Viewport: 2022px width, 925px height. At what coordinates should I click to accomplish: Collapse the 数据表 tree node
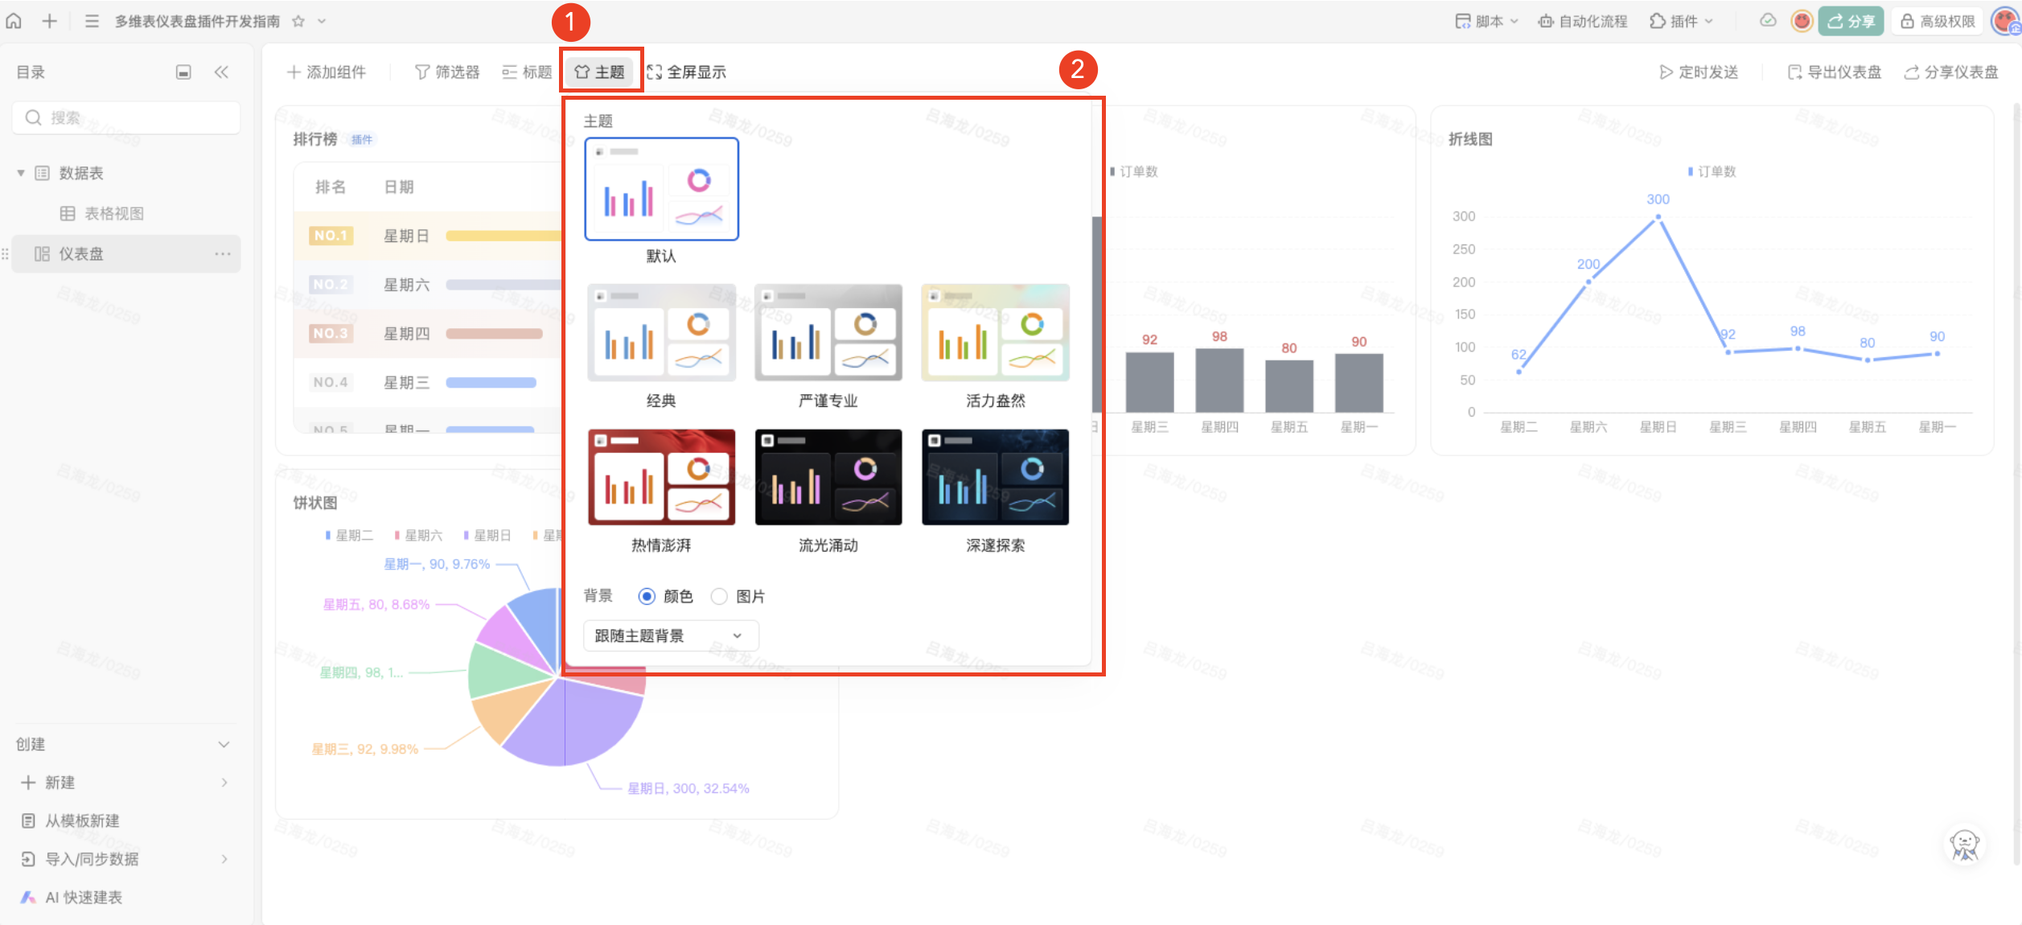click(21, 173)
